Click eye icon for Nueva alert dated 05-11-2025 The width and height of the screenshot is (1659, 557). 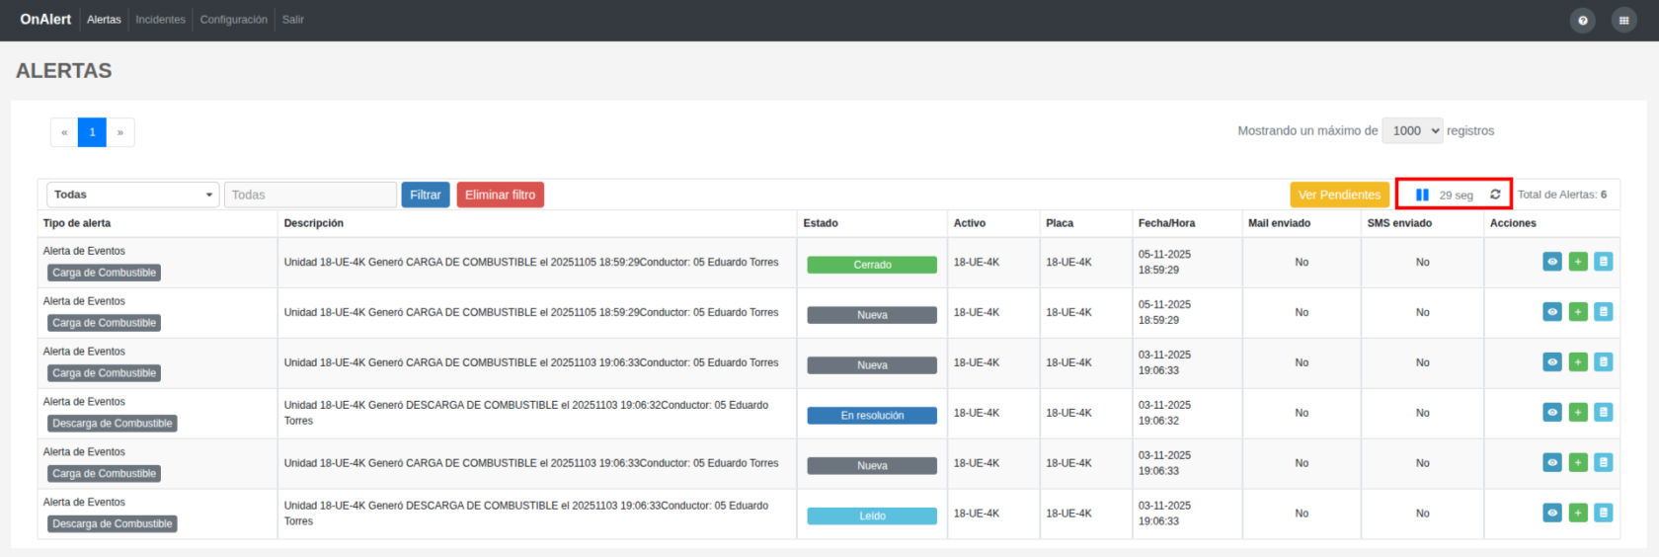(x=1552, y=312)
